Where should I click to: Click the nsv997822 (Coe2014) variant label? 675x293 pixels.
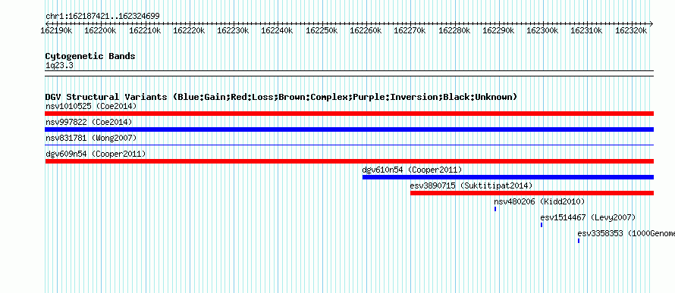(x=89, y=122)
